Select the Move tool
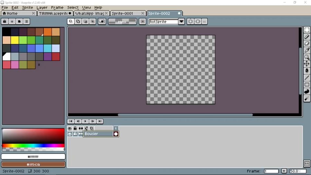Screen dimensions: 311x175 tap(307, 64)
